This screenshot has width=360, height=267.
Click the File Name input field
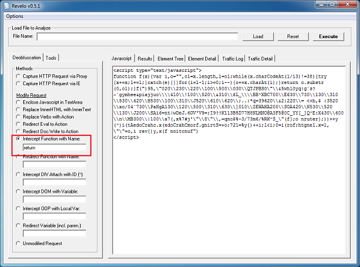(x=137, y=36)
